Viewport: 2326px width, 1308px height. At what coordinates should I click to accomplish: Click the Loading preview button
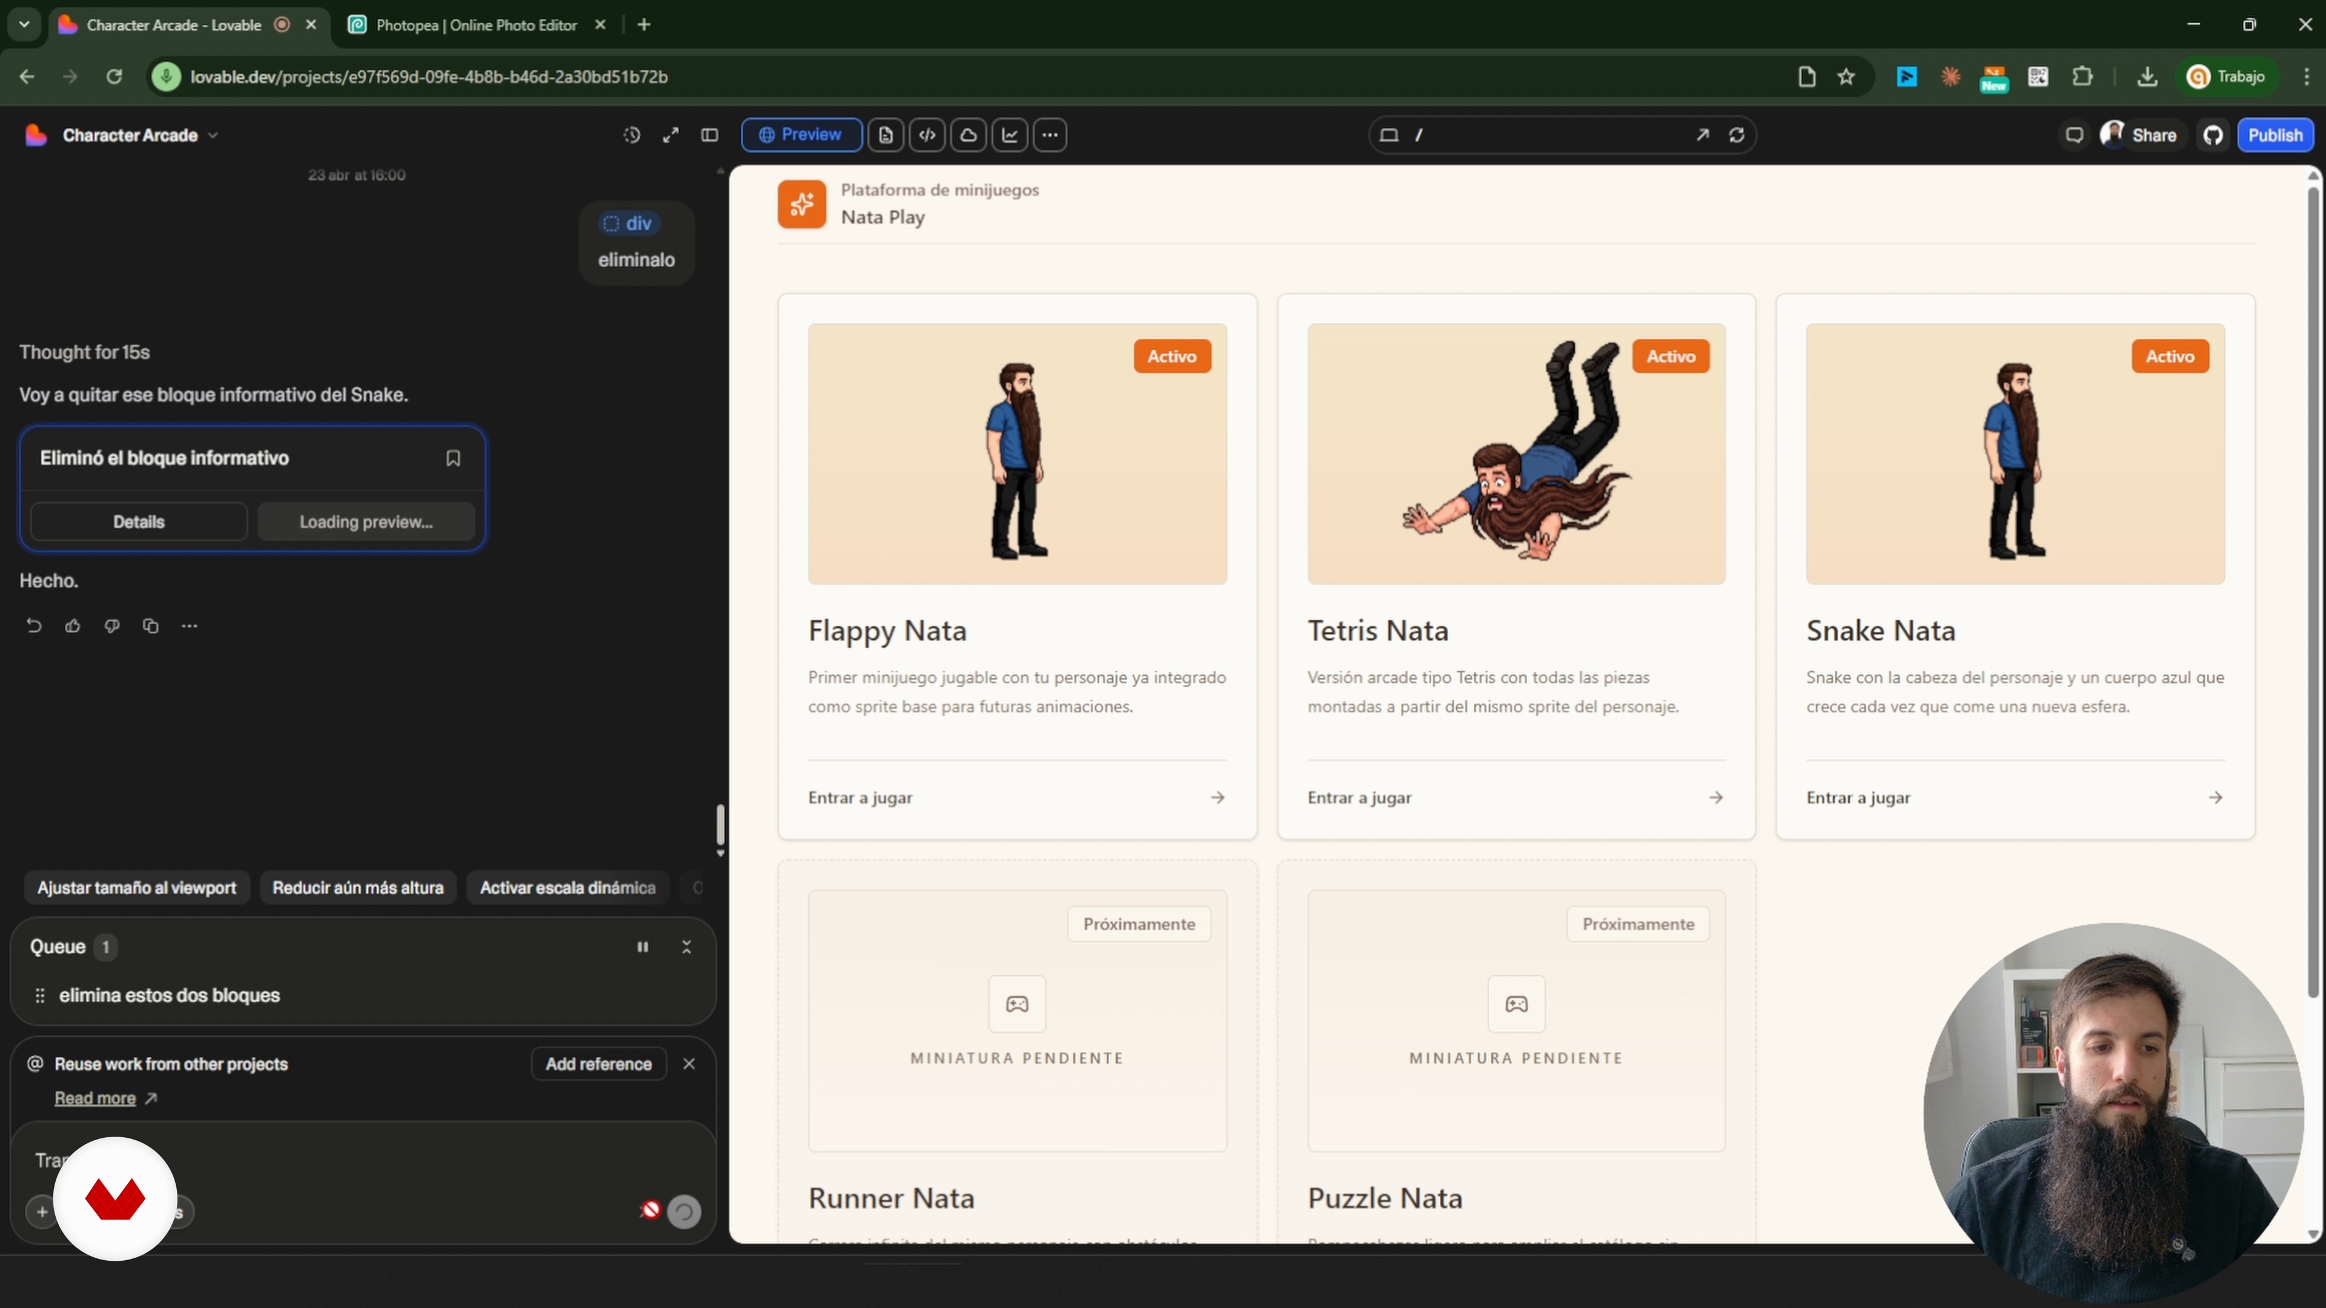tap(366, 522)
